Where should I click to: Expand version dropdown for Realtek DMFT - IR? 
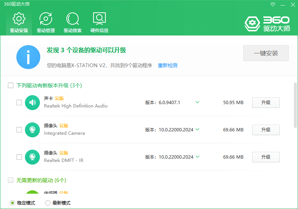click(197, 157)
